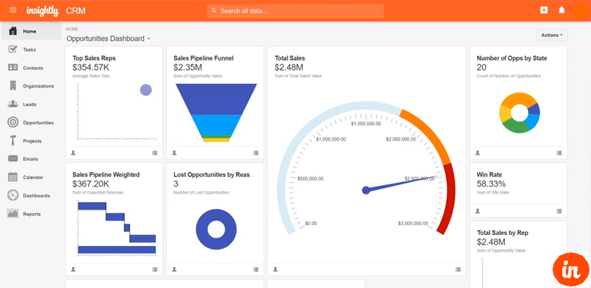Screen dimensions: 591x288
Task: Click the Search all data field
Action: pyautogui.click(x=295, y=11)
